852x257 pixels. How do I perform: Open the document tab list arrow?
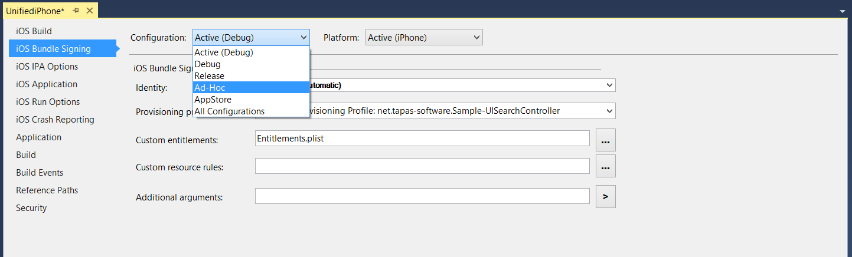841,11
